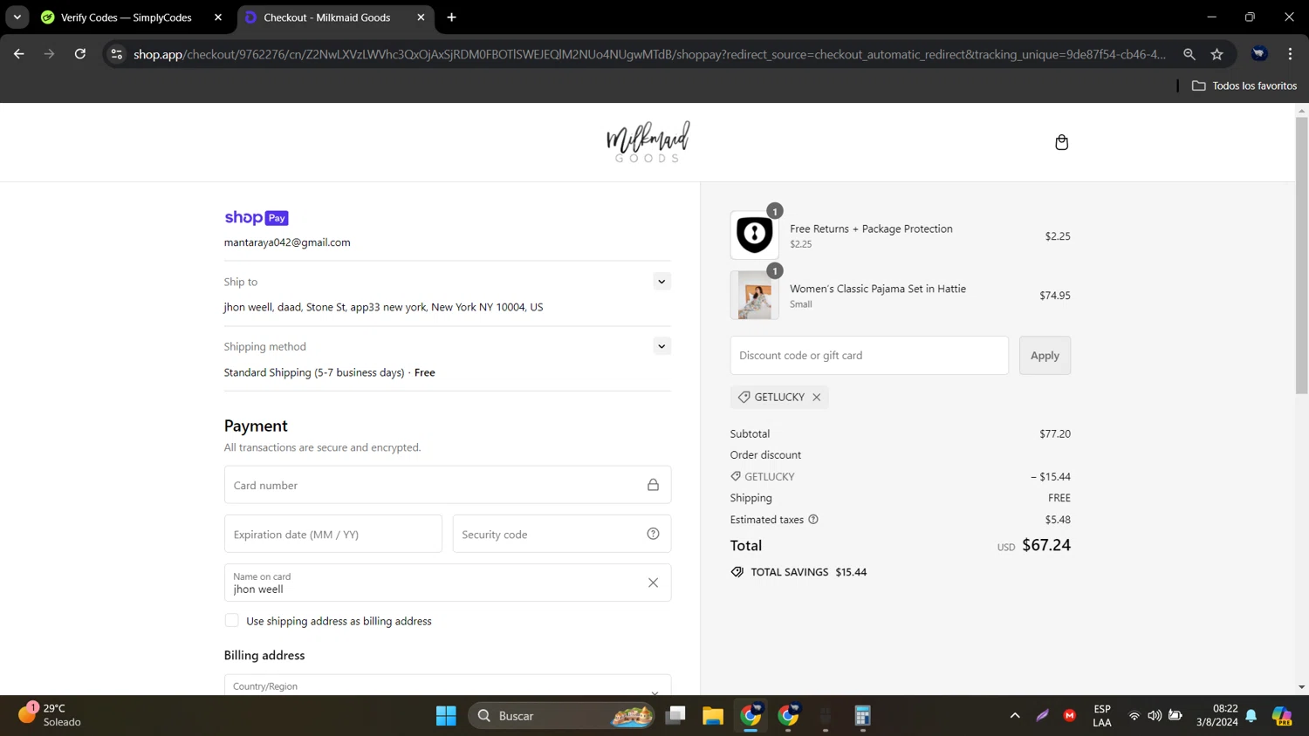Show hidden system tray icons
Screen dimensions: 1309x736
(x=1015, y=716)
